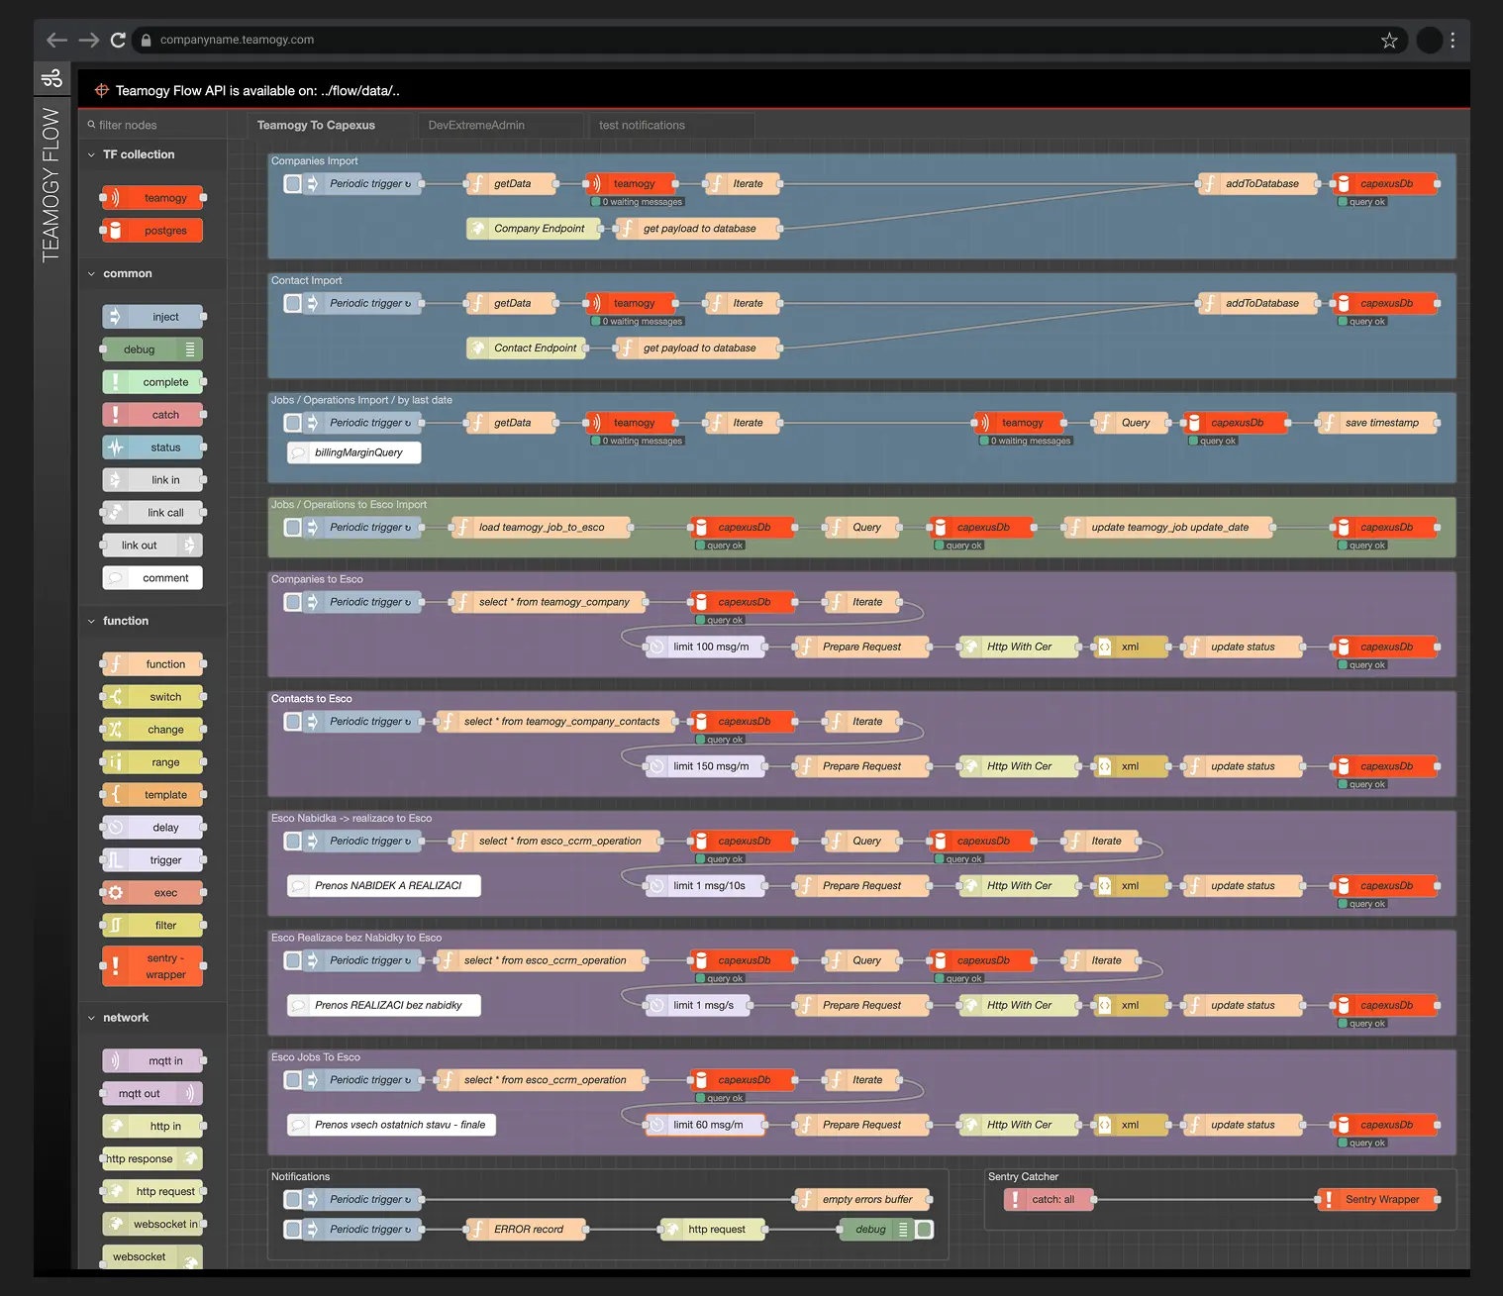1503x1296 pixels.
Task: Select the mqtt in node under network
Action: click(151, 1060)
